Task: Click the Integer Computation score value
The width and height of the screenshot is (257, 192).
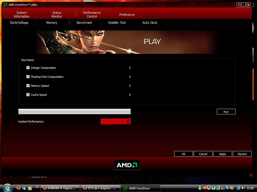Action: click(130, 68)
